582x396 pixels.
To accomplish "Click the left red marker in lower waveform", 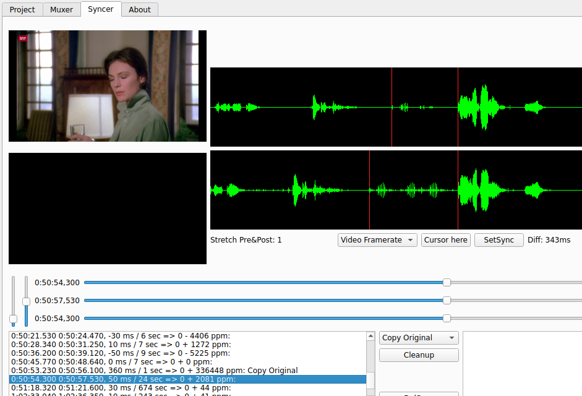I will 370,190.
